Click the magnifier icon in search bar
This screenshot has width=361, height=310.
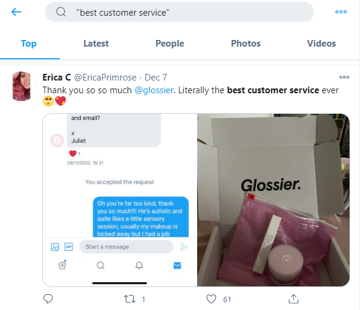[61, 12]
